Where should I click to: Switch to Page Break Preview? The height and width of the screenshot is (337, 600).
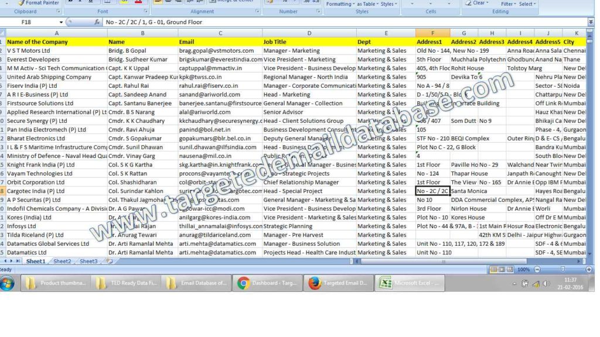click(510, 269)
